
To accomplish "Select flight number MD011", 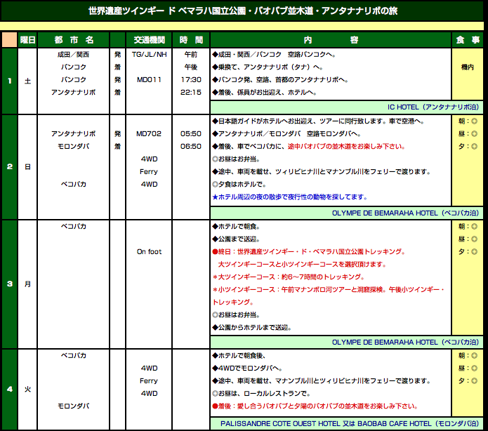I will click(149, 80).
